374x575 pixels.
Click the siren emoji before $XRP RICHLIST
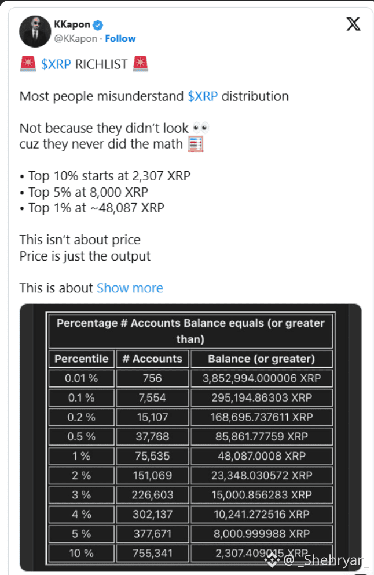click(x=28, y=64)
